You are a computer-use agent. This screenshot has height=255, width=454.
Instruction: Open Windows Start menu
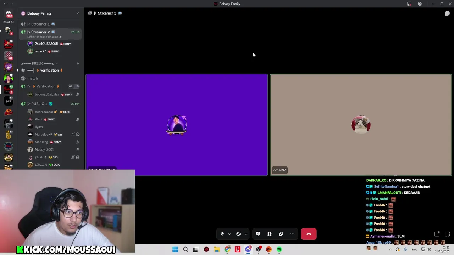coord(175,249)
